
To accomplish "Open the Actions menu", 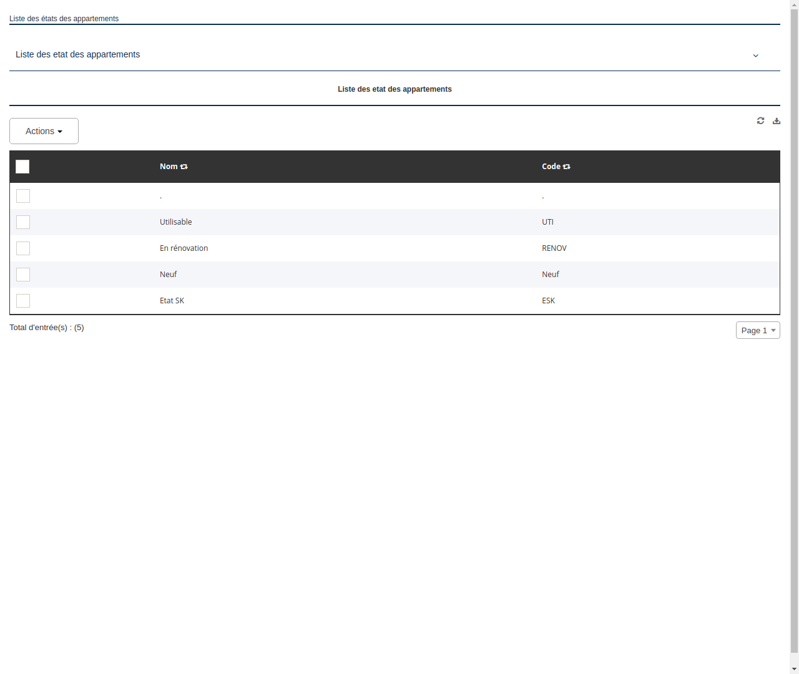I will pyautogui.click(x=44, y=131).
